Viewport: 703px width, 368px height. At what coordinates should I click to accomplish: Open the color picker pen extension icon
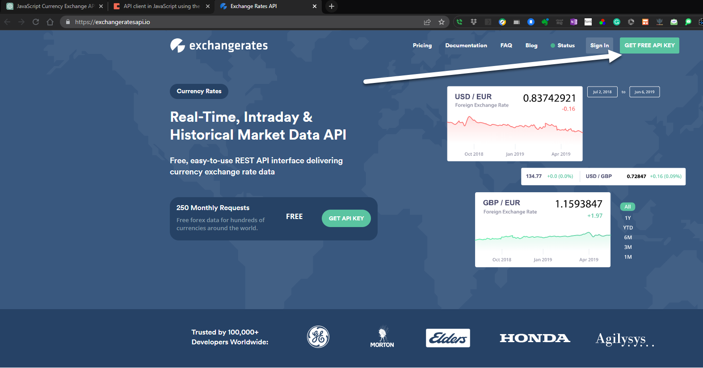(x=502, y=22)
